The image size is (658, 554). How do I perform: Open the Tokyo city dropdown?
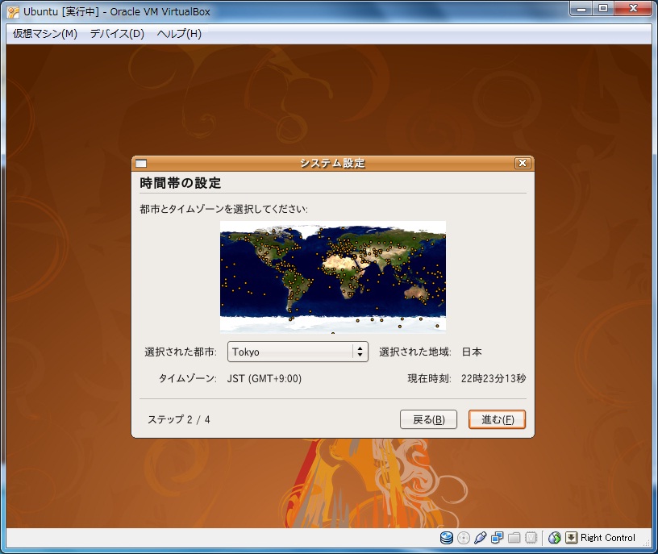pos(298,352)
